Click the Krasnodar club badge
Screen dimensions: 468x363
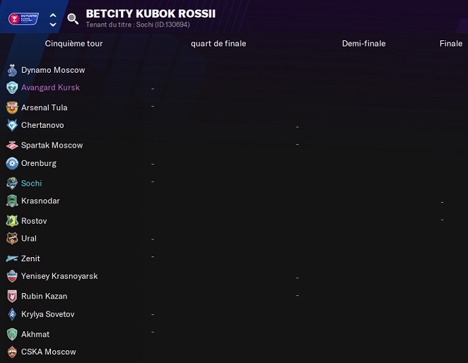[x=12, y=201]
